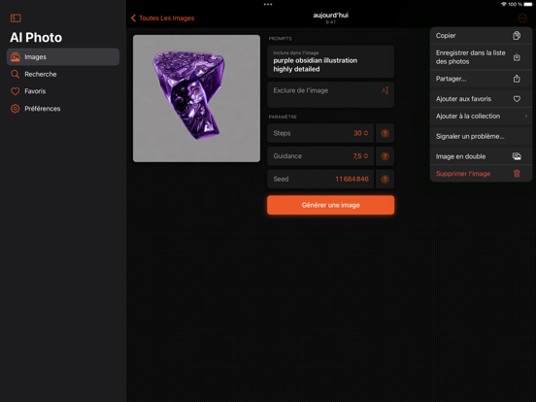Choose Partager… from the menu
The height and width of the screenshot is (402, 536).
point(481,79)
